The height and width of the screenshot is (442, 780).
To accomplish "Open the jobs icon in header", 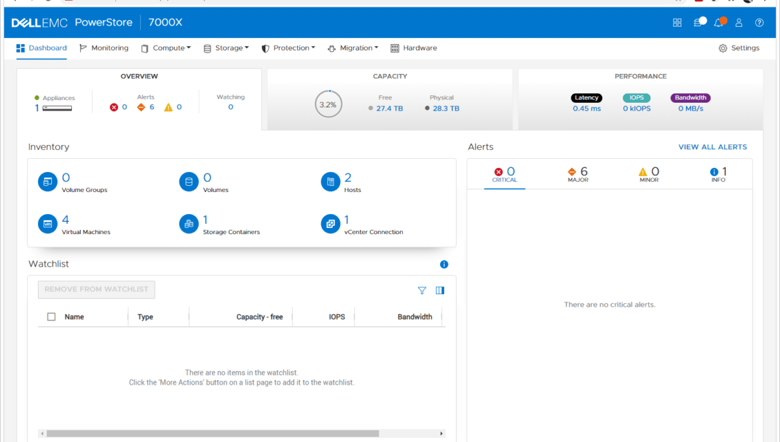I will coord(699,22).
